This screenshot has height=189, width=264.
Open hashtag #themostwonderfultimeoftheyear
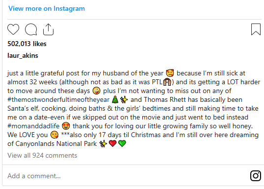click(58, 99)
